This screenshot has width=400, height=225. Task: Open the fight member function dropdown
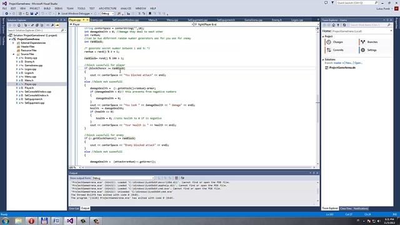pos(256,24)
